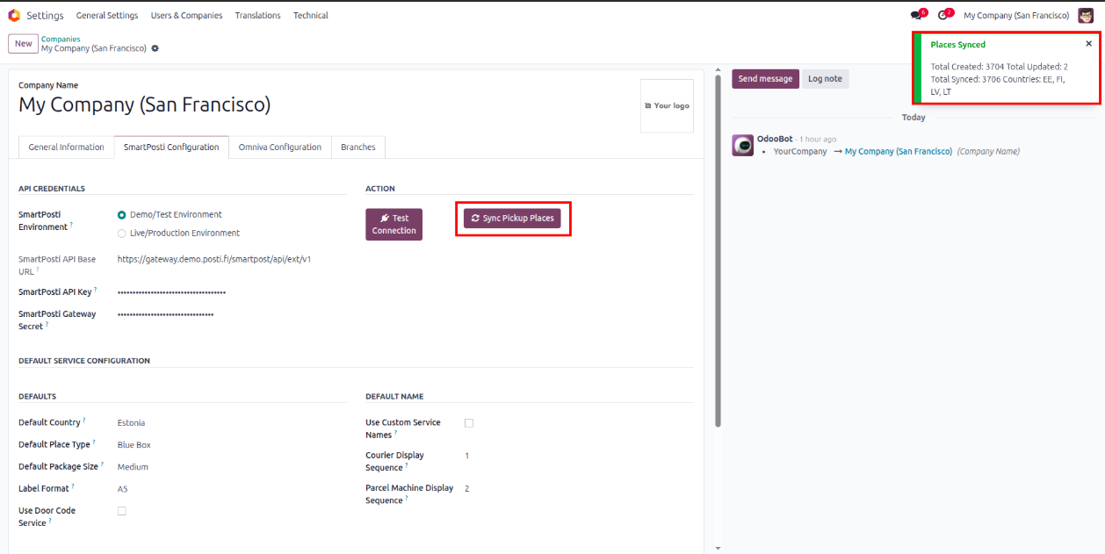Open the activities clock icon
The height and width of the screenshot is (554, 1105).
coord(943,15)
